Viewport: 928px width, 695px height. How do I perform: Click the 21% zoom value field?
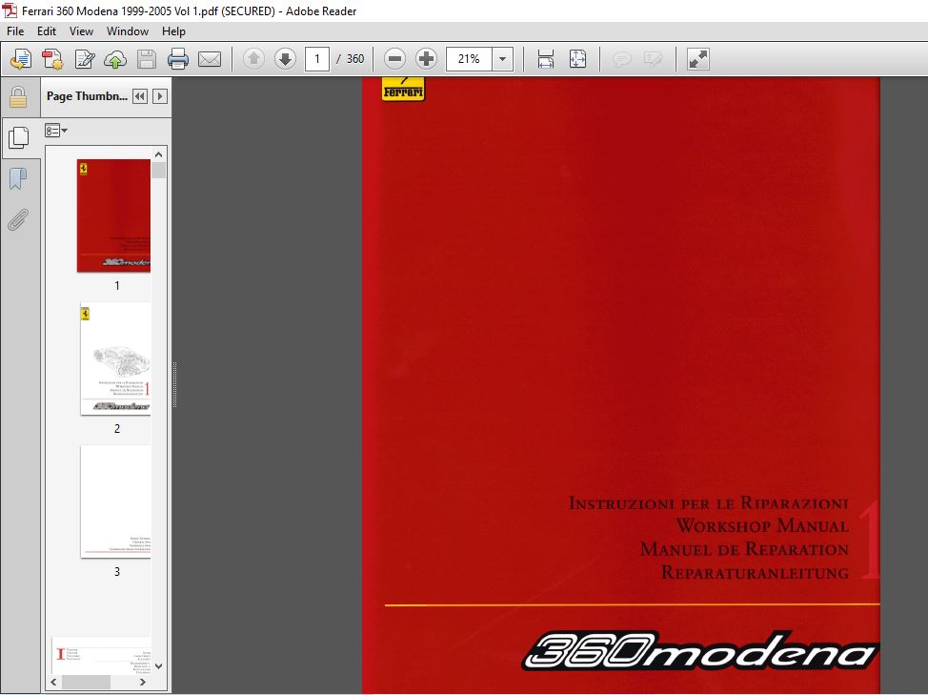[x=469, y=59]
